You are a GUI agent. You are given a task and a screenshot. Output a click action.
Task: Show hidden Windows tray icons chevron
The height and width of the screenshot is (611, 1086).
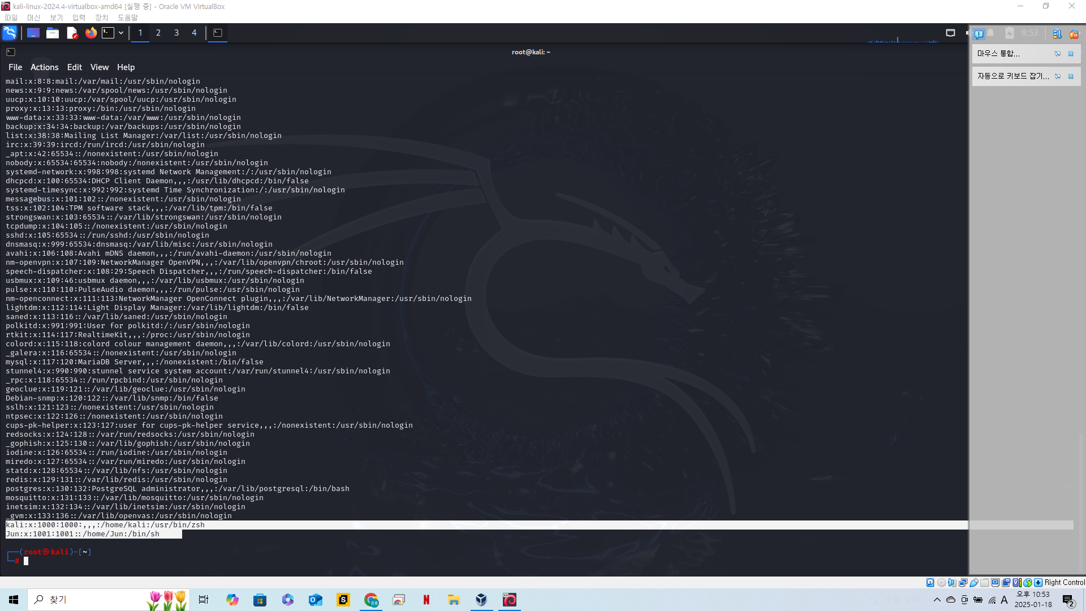(x=937, y=600)
